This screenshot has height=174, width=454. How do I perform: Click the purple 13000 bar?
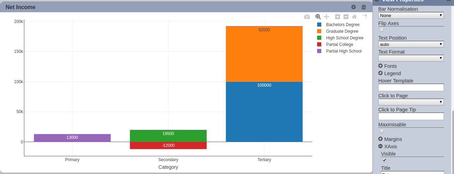tap(72, 138)
